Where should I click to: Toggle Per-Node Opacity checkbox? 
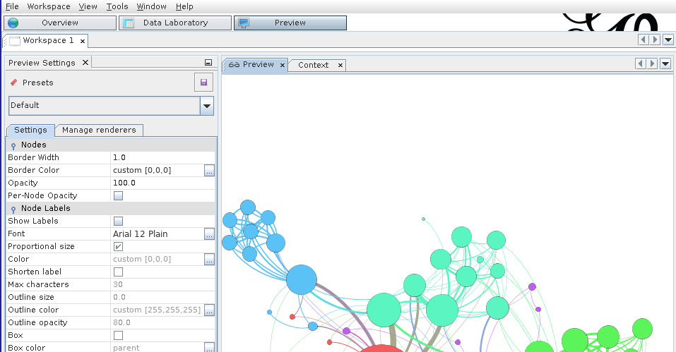[118, 196]
